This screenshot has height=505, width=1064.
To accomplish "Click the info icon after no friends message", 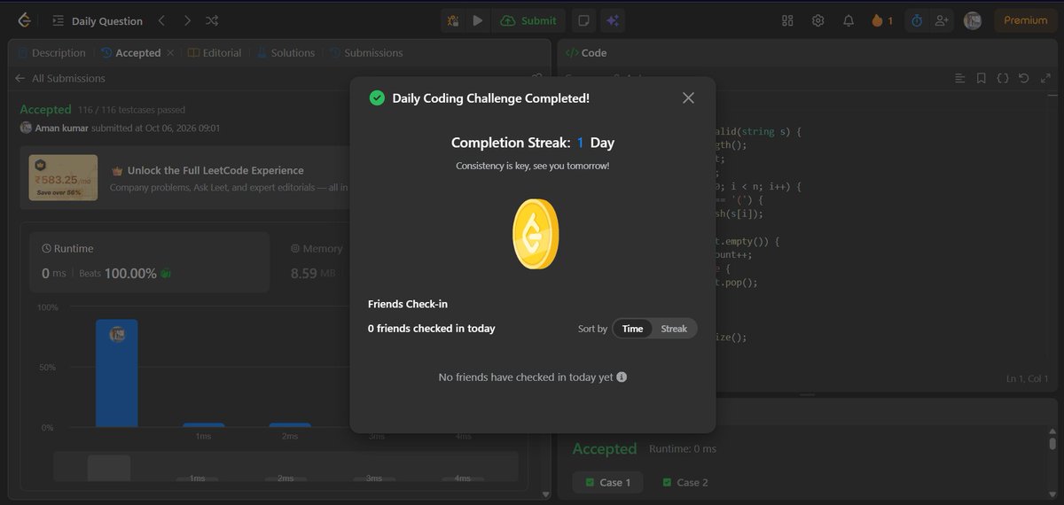I will (622, 377).
